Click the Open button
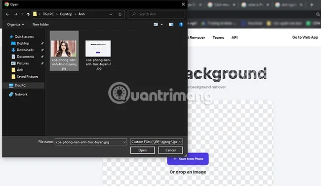This screenshot has height=186, width=321. tap(143, 150)
